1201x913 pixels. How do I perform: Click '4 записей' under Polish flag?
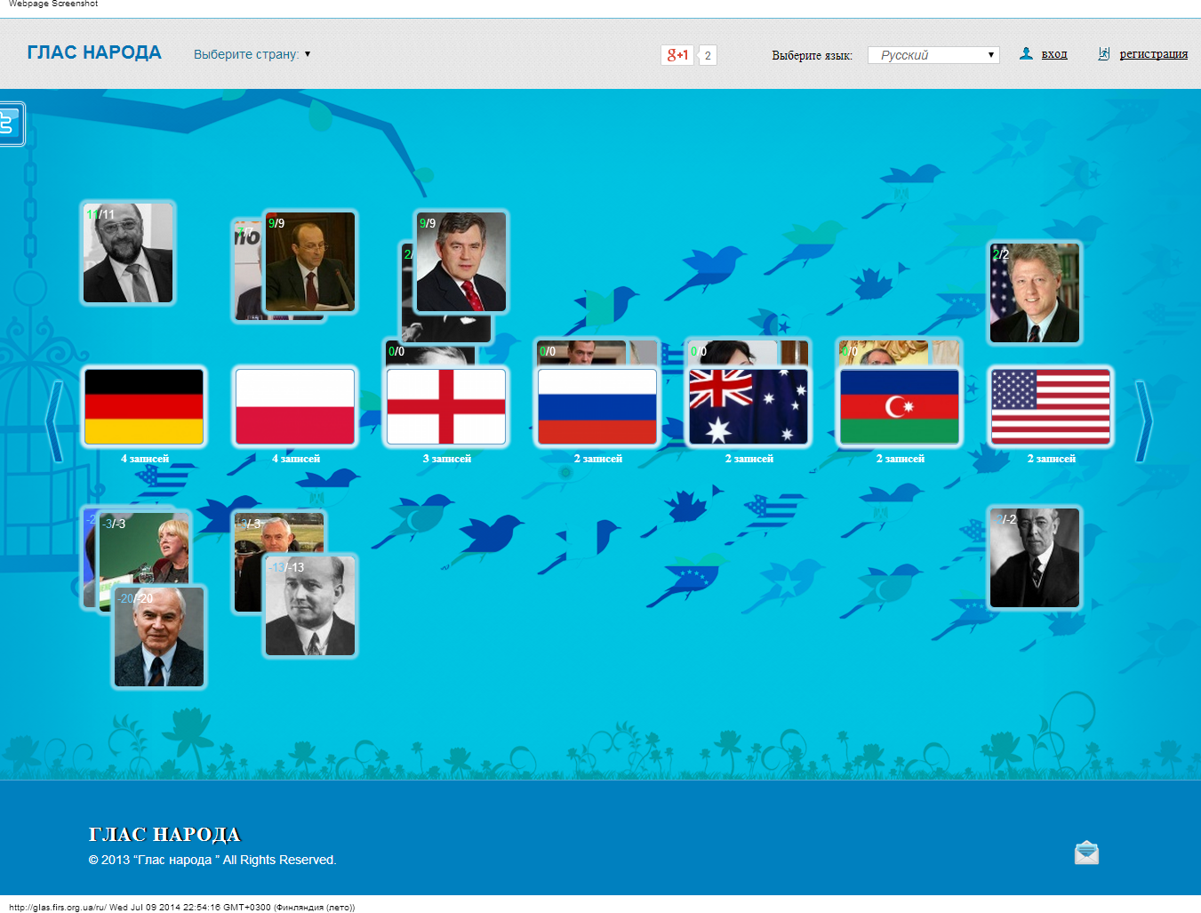click(x=296, y=459)
